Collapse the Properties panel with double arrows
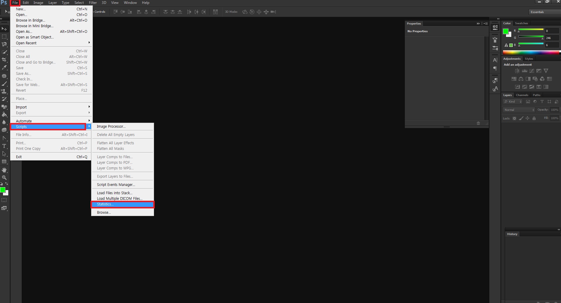Image resolution: width=561 pixels, height=303 pixels. tap(478, 23)
